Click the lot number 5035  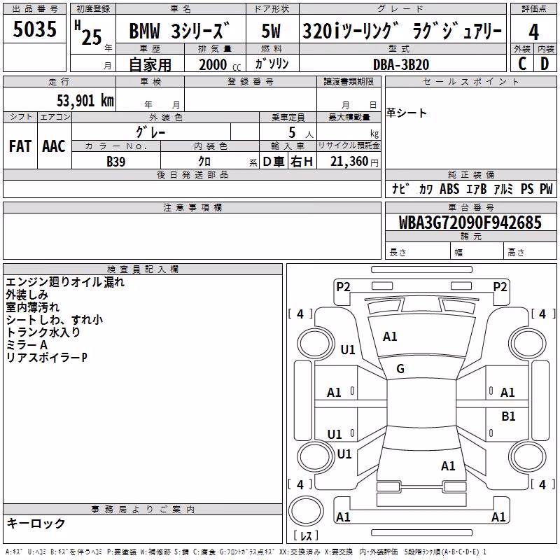pos(34,29)
